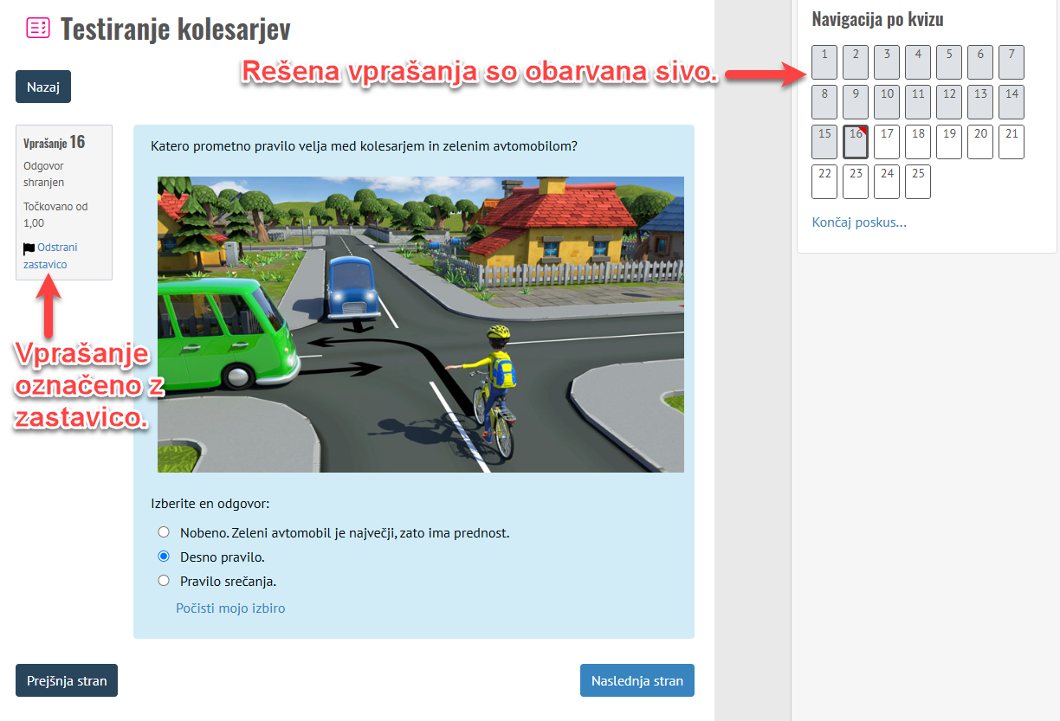Navigate to question 17
The image size is (1060, 721).
pyautogui.click(x=887, y=142)
